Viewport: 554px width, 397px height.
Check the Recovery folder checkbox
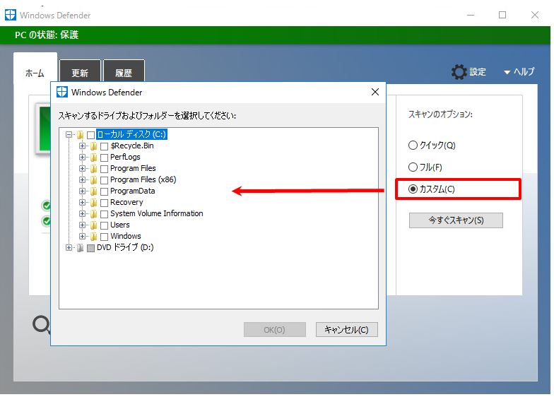pos(105,203)
